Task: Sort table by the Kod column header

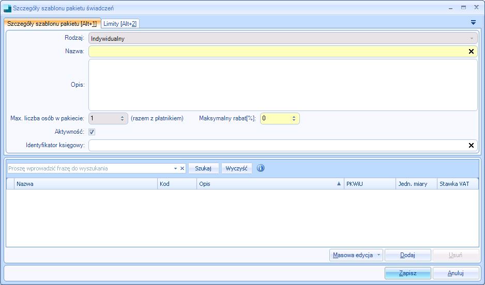Action: [177, 184]
